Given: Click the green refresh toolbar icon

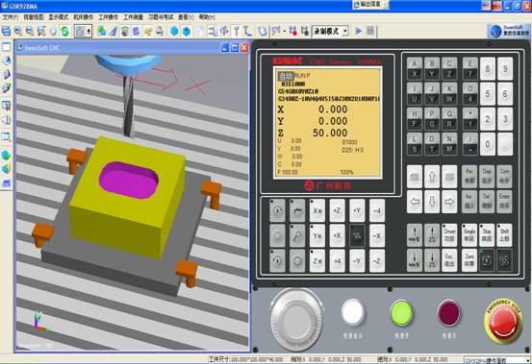Looking at the screenshot, I should pyautogui.click(x=64, y=31).
